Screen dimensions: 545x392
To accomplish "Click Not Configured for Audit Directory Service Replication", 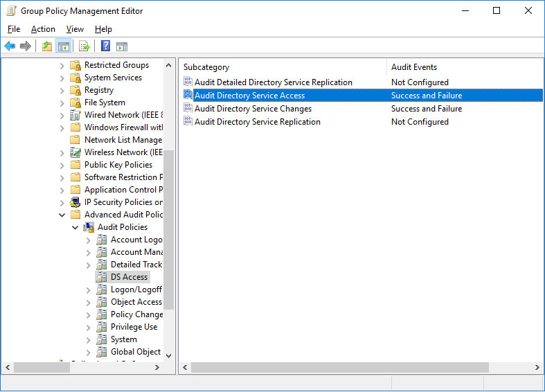I will pyautogui.click(x=420, y=122).
